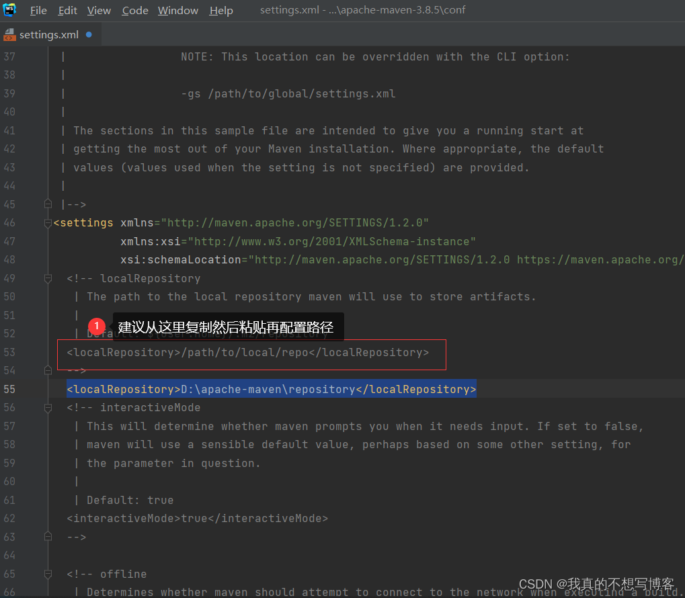Screen dimensions: 685x598
Task: Click the selected D:\apache-maven\repository localRepository line
Action: coord(272,389)
